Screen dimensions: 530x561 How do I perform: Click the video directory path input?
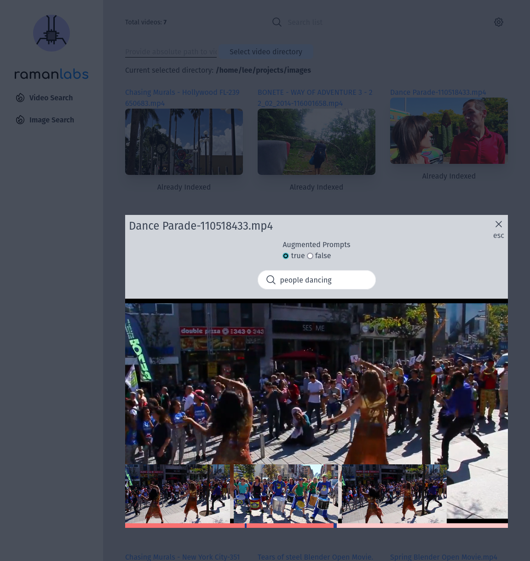171,52
